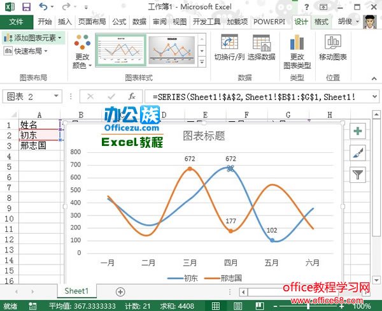Open Chart Filters funnel button

coord(358,175)
